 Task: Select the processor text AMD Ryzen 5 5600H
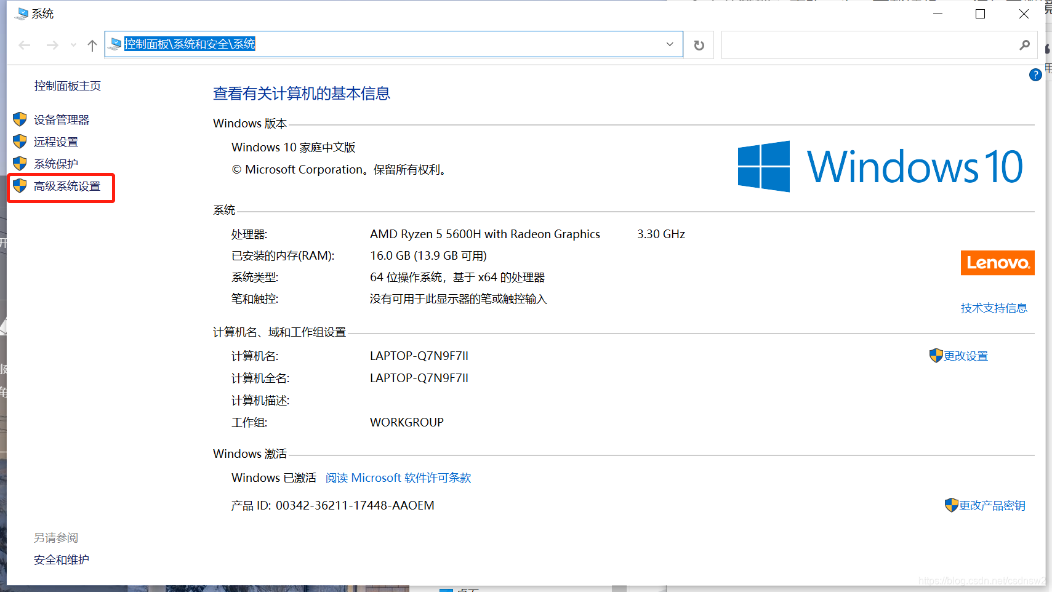pyautogui.click(x=485, y=234)
